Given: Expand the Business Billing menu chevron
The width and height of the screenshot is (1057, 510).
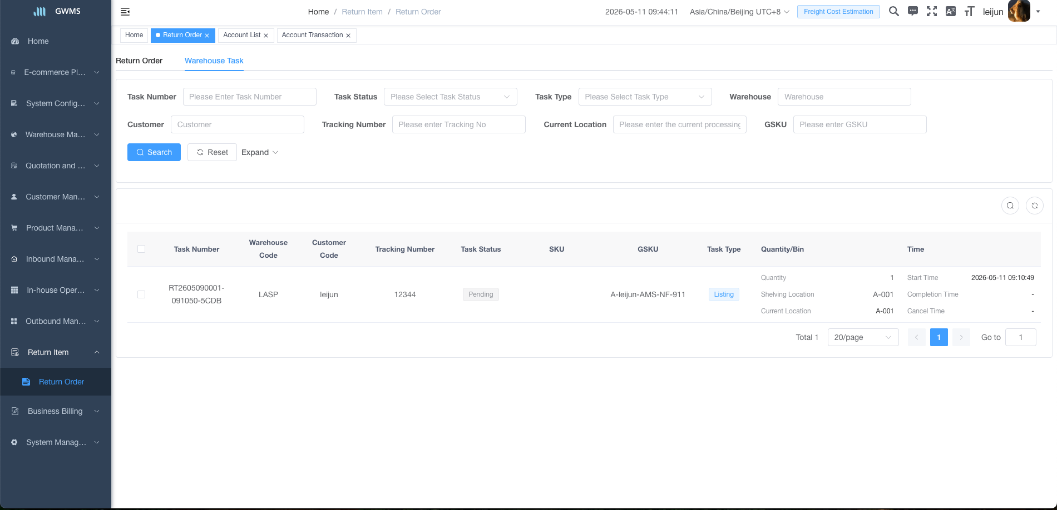Looking at the screenshot, I should tap(97, 411).
